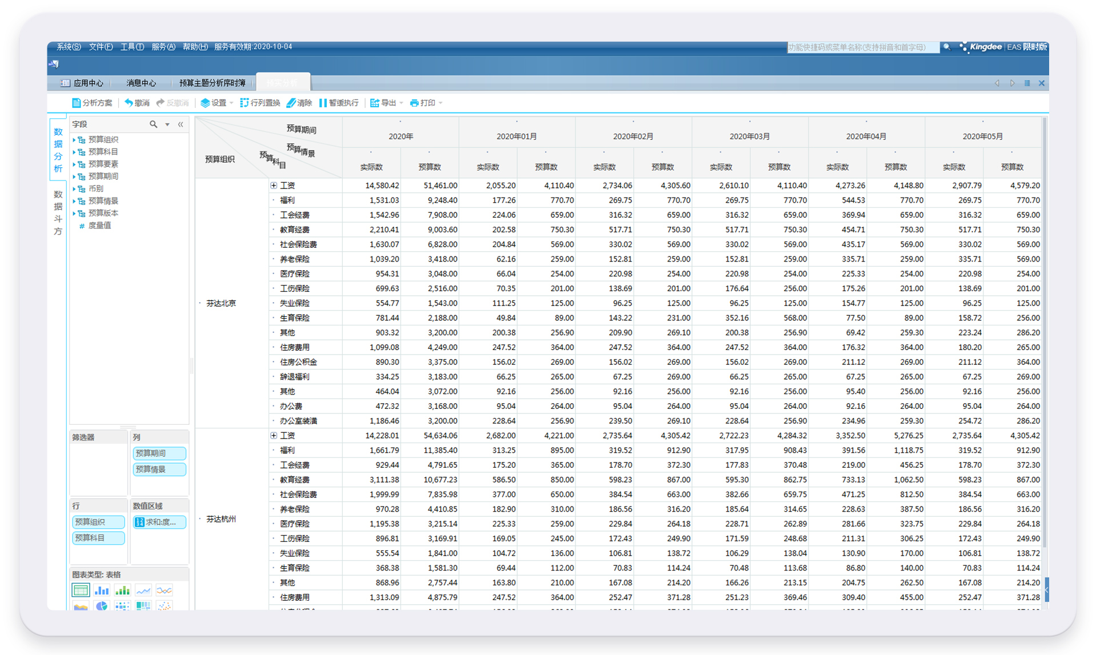Switch to the 应用中心 tab
Viewport: 1096px width, 655px height.
click(82, 83)
